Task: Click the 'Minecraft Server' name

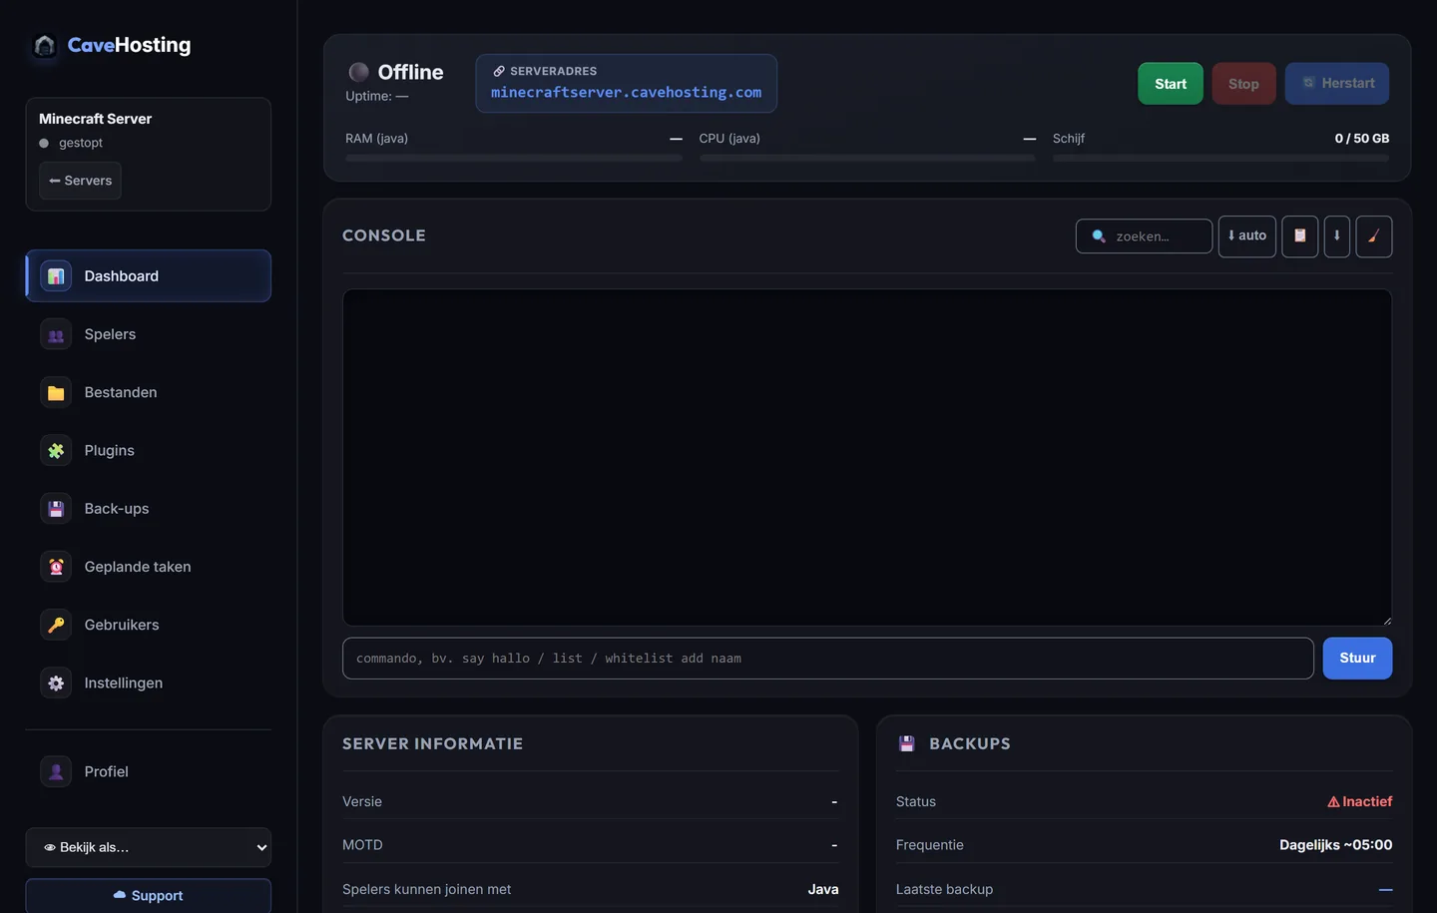Action: pyautogui.click(x=96, y=119)
